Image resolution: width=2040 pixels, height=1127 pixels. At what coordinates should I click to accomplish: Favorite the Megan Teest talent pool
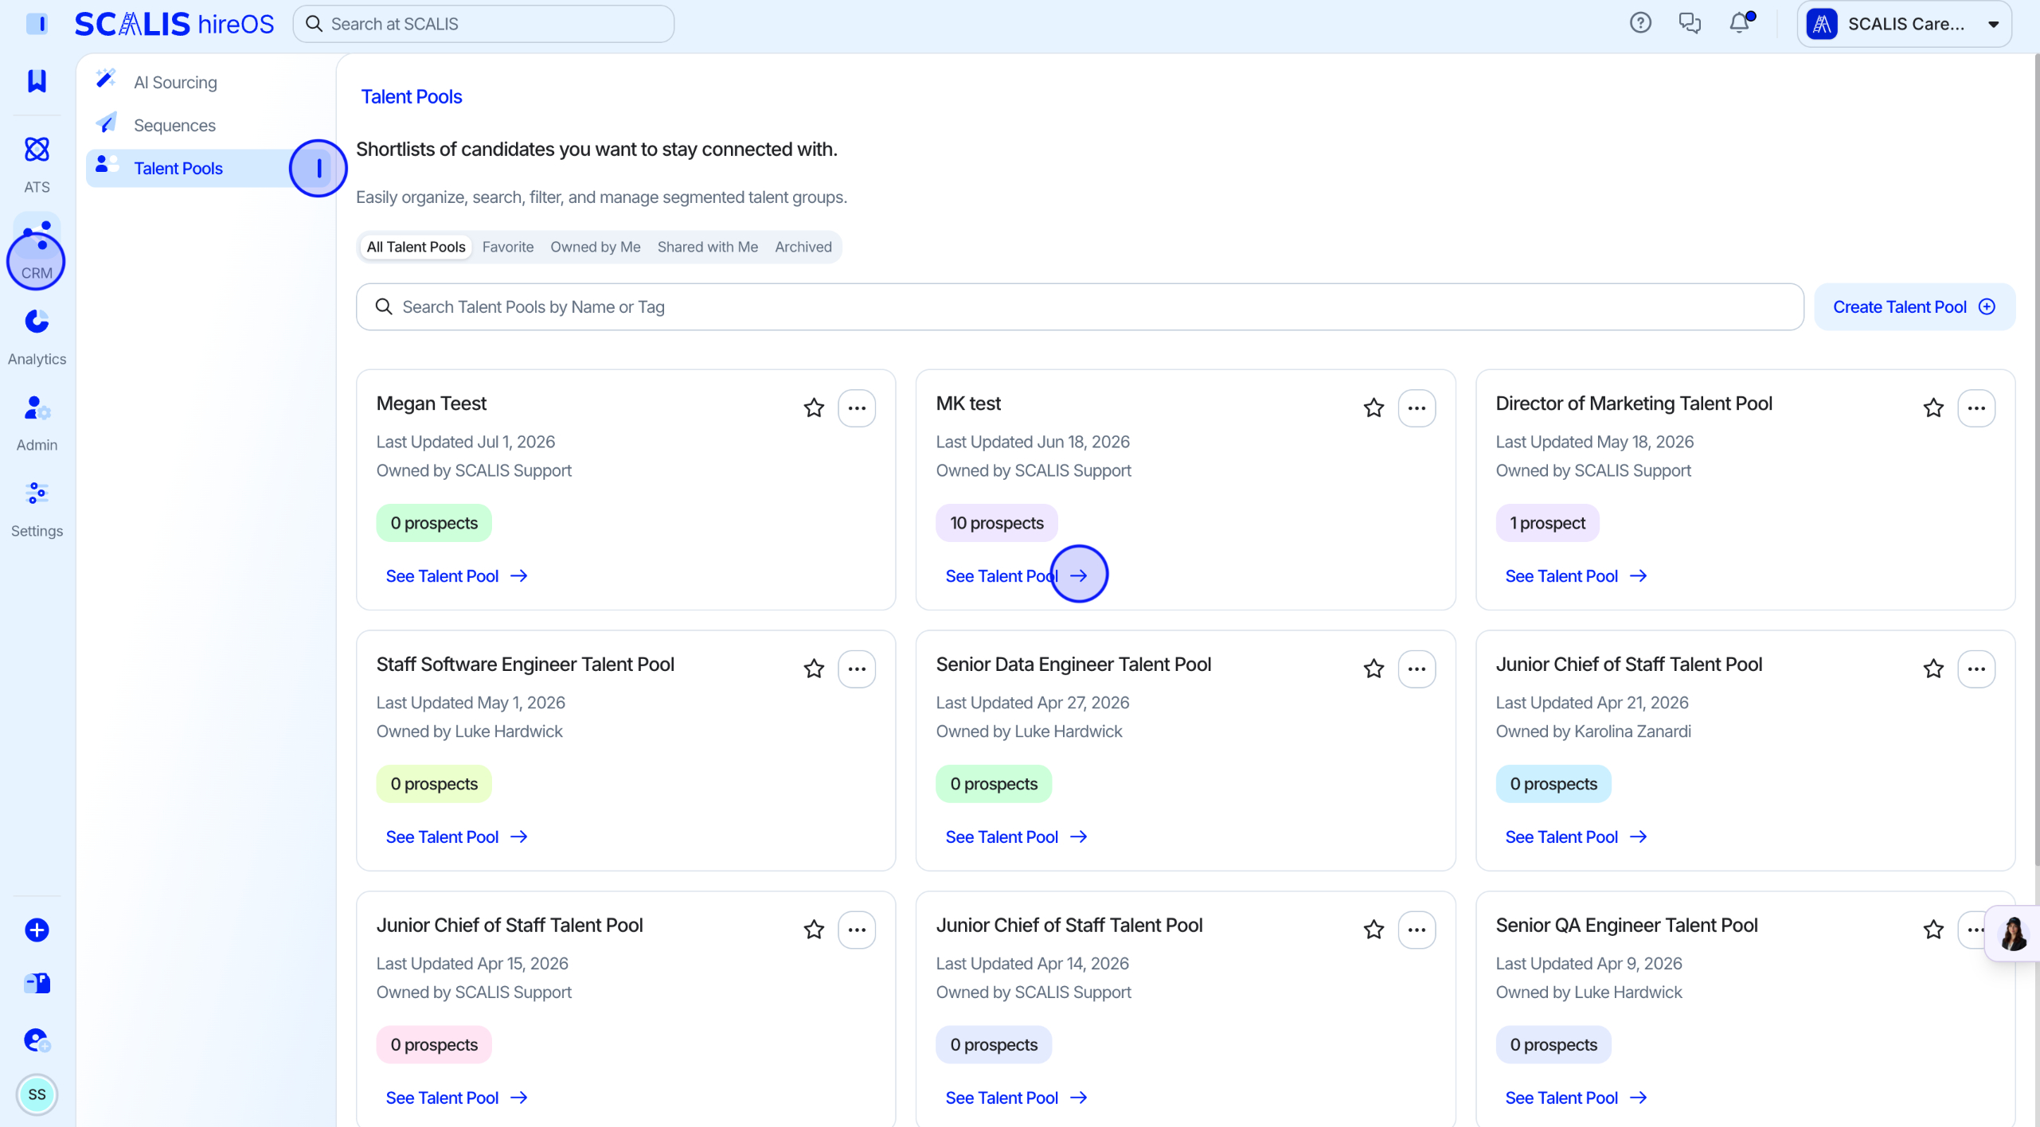(814, 408)
